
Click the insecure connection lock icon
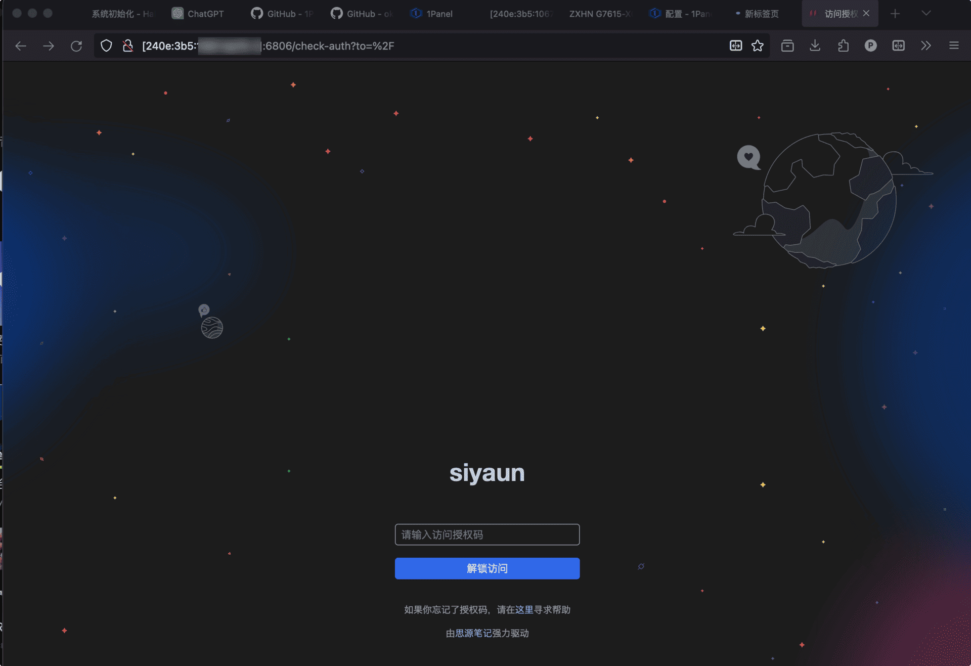click(128, 46)
